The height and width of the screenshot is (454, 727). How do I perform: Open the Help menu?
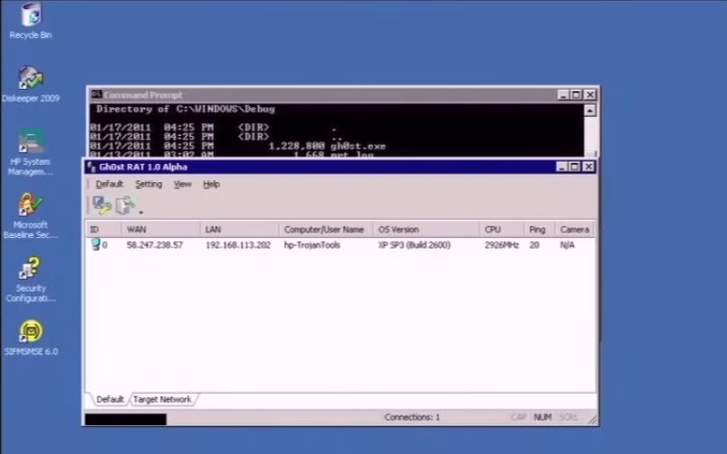pyautogui.click(x=211, y=185)
